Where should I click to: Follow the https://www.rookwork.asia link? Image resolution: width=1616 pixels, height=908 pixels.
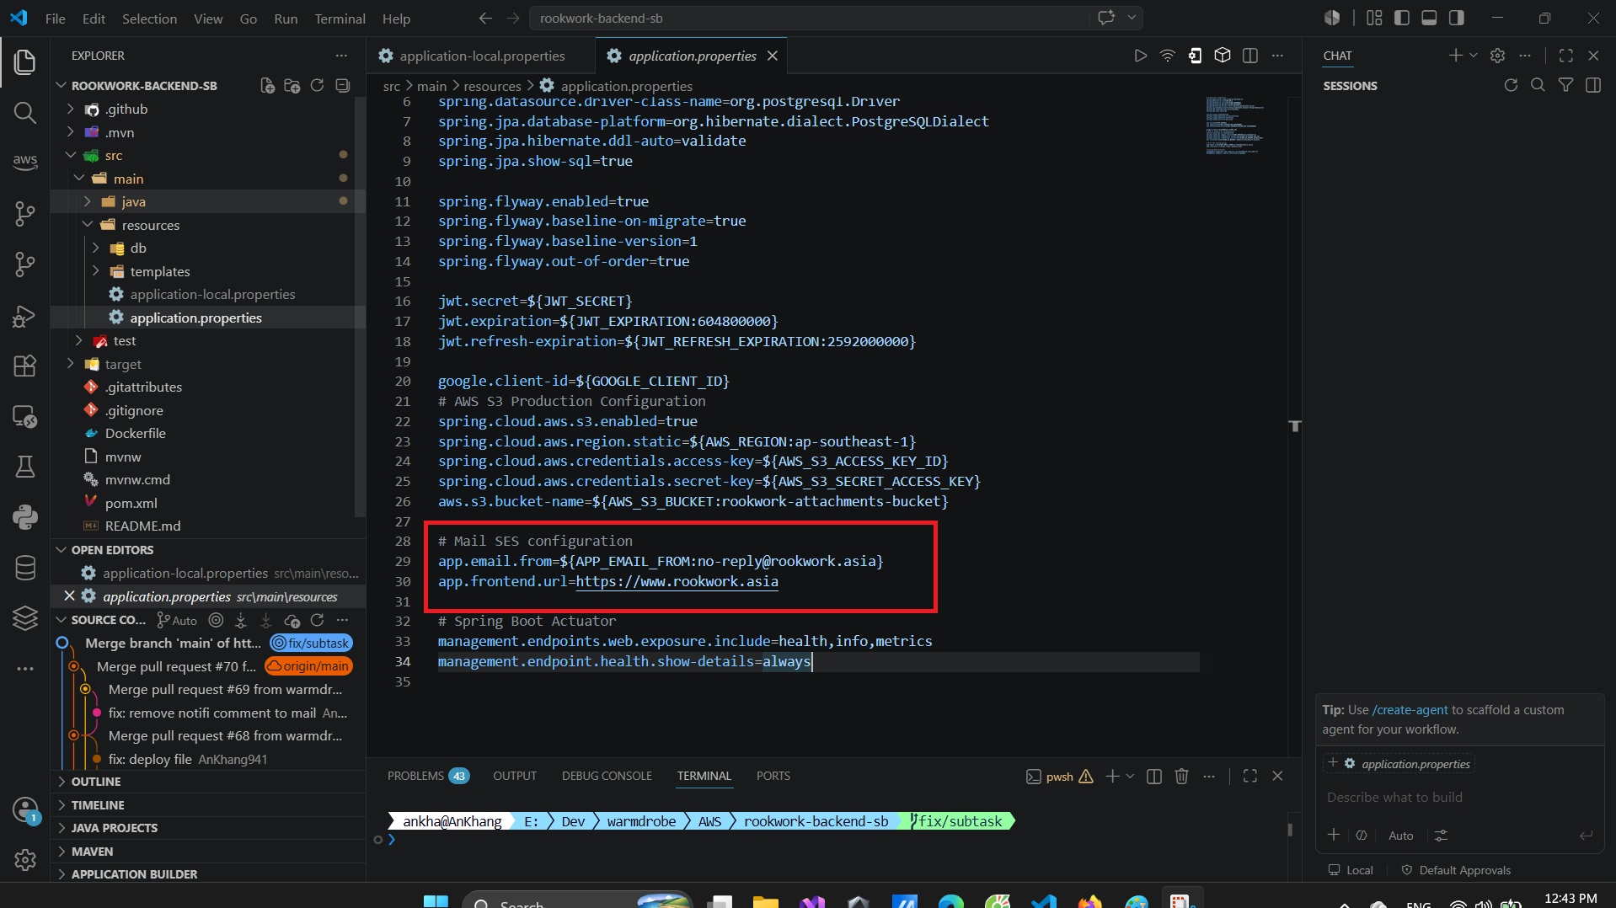(x=677, y=581)
